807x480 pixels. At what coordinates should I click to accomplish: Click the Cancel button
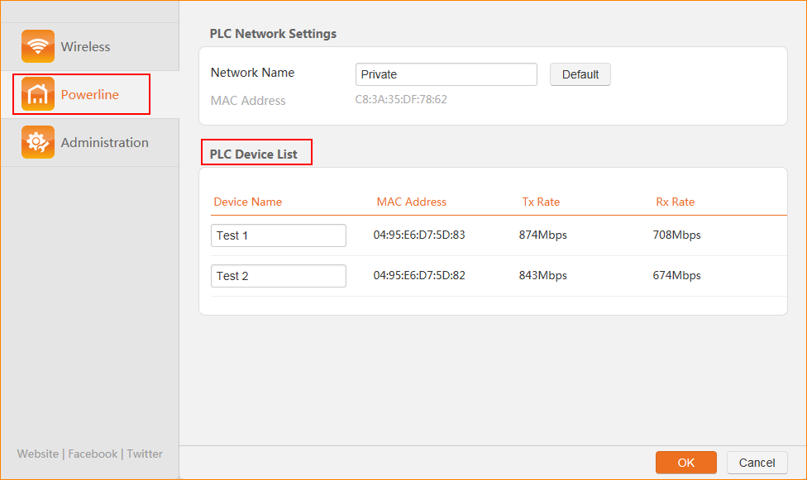[x=757, y=463]
